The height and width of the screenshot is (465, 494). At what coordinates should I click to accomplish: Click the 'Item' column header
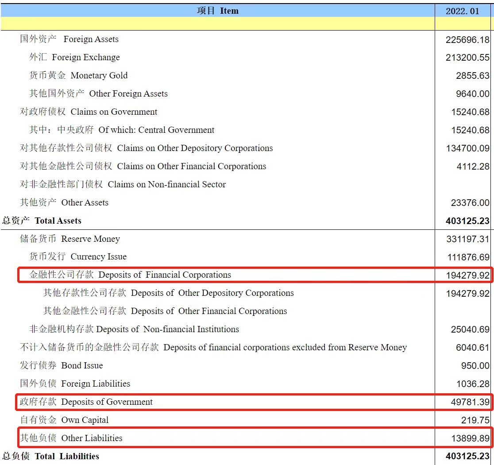(x=218, y=11)
